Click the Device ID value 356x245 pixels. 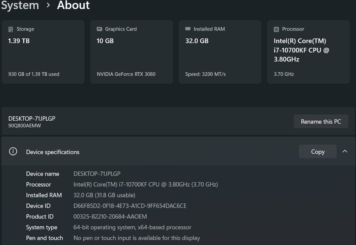pos(130,206)
